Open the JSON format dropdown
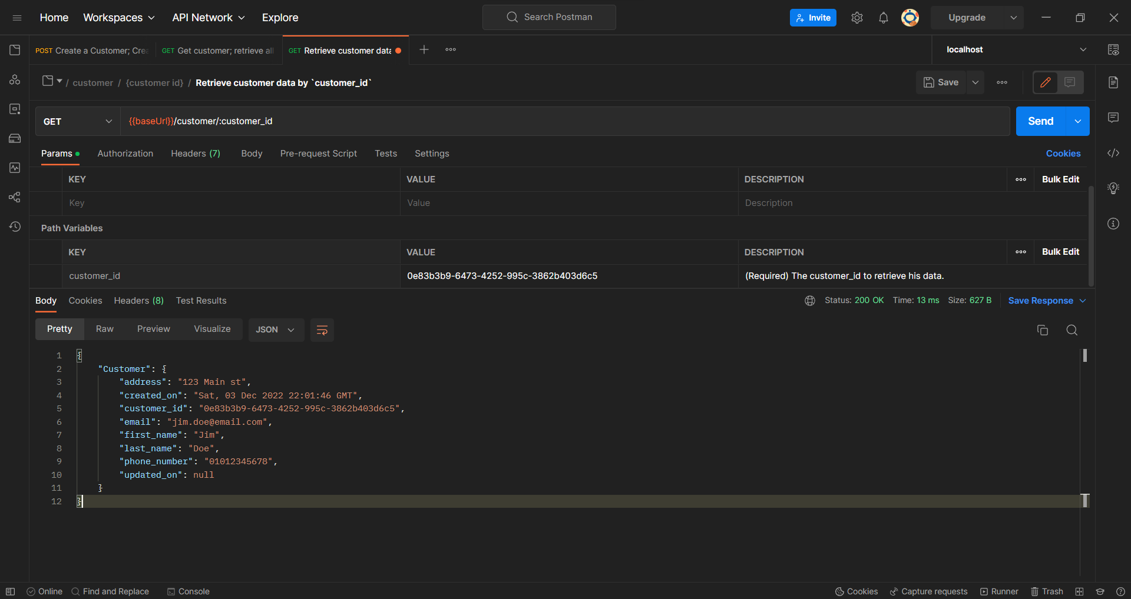The width and height of the screenshot is (1131, 599). (x=276, y=330)
